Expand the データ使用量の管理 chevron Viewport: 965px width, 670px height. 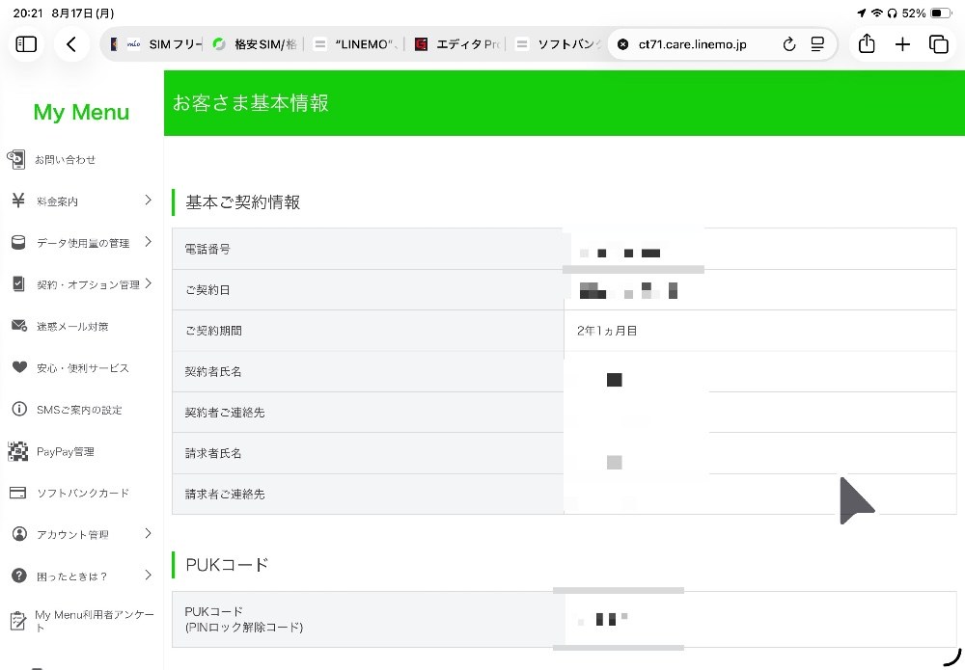[148, 242]
